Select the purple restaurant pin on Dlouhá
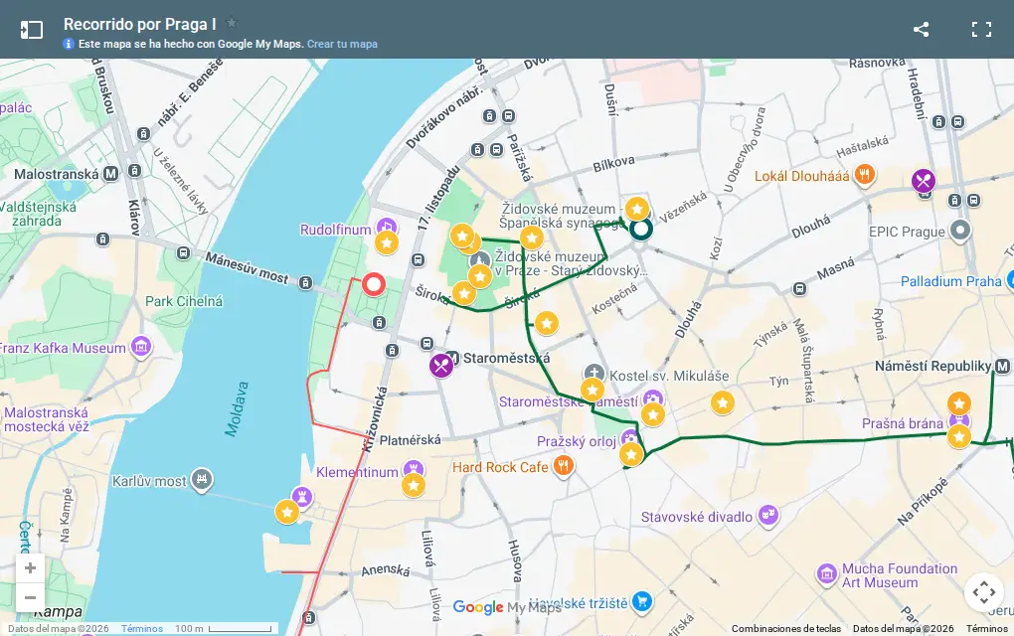Image resolution: width=1014 pixels, height=636 pixels. point(924,180)
